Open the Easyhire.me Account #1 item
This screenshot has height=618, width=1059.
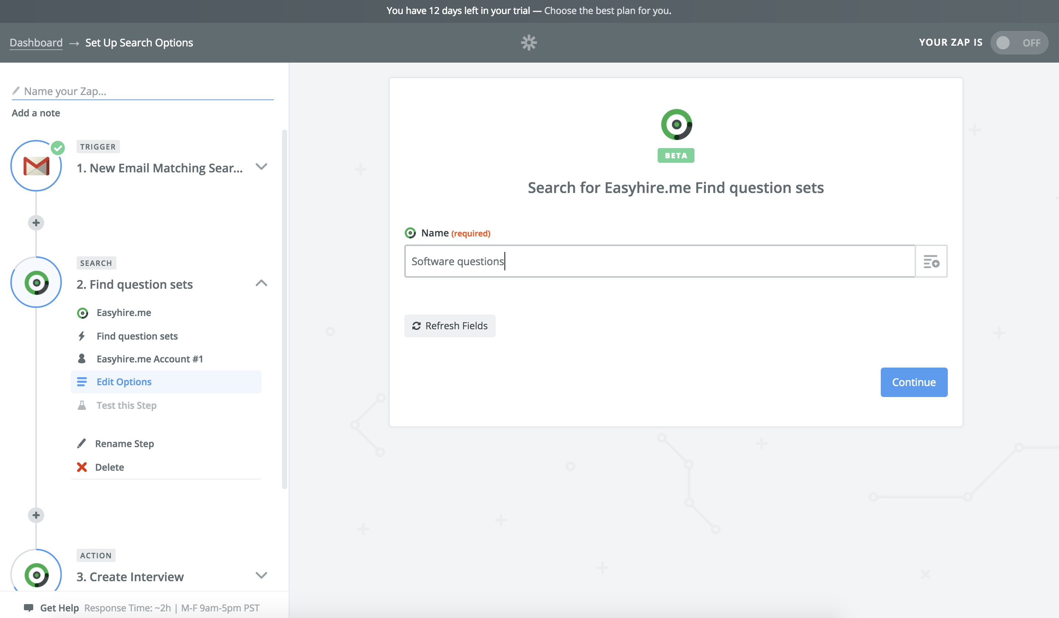149,359
